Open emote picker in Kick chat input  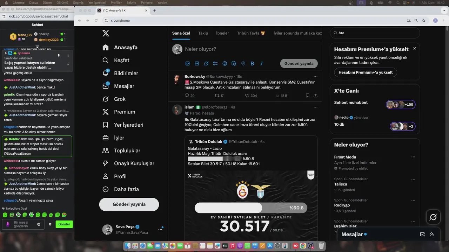[39, 224]
